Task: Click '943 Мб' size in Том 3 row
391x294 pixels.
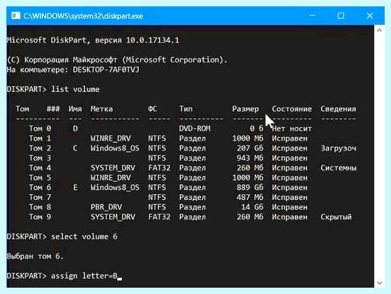Action: click(x=250, y=158)
